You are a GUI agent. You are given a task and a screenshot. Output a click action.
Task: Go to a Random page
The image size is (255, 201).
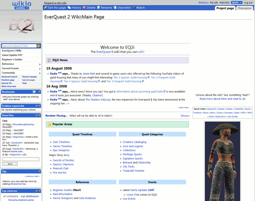coord(8,80)
